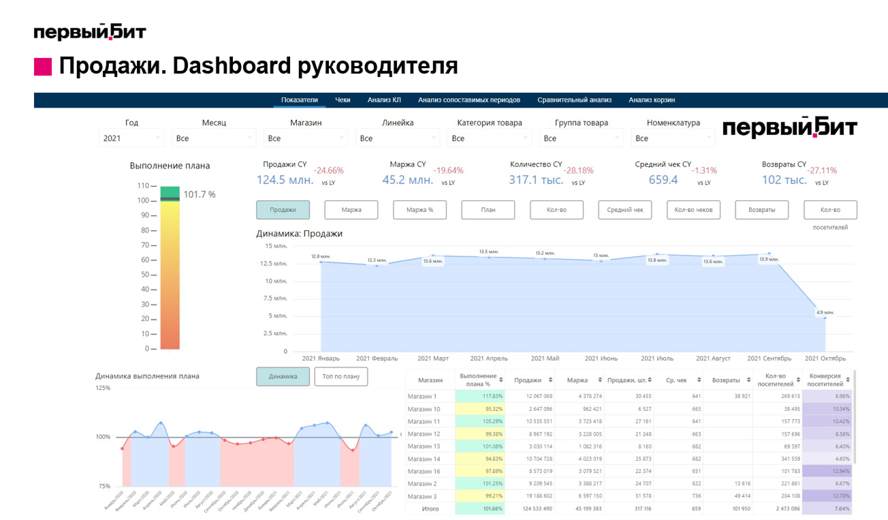This screenshot has height=520, width=888.
Task: Click the 117.83% cell for Магазин 1
Action: click(481, 396)
